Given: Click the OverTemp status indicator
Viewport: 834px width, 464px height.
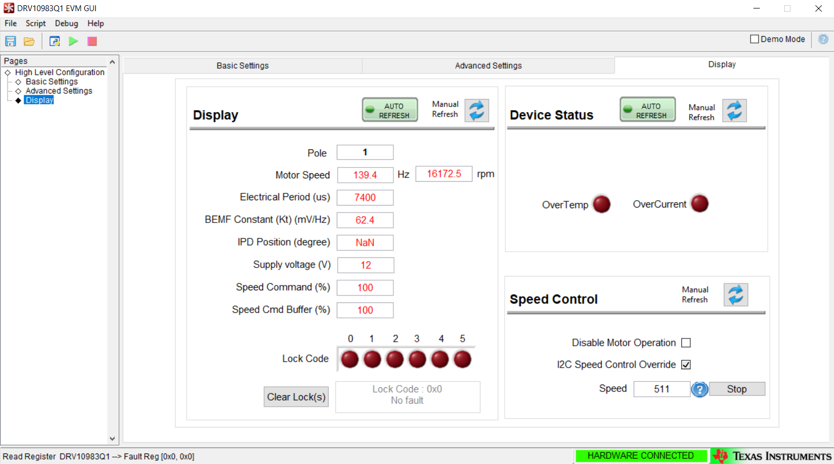Looking at the screenshot, I should [601, 204].
